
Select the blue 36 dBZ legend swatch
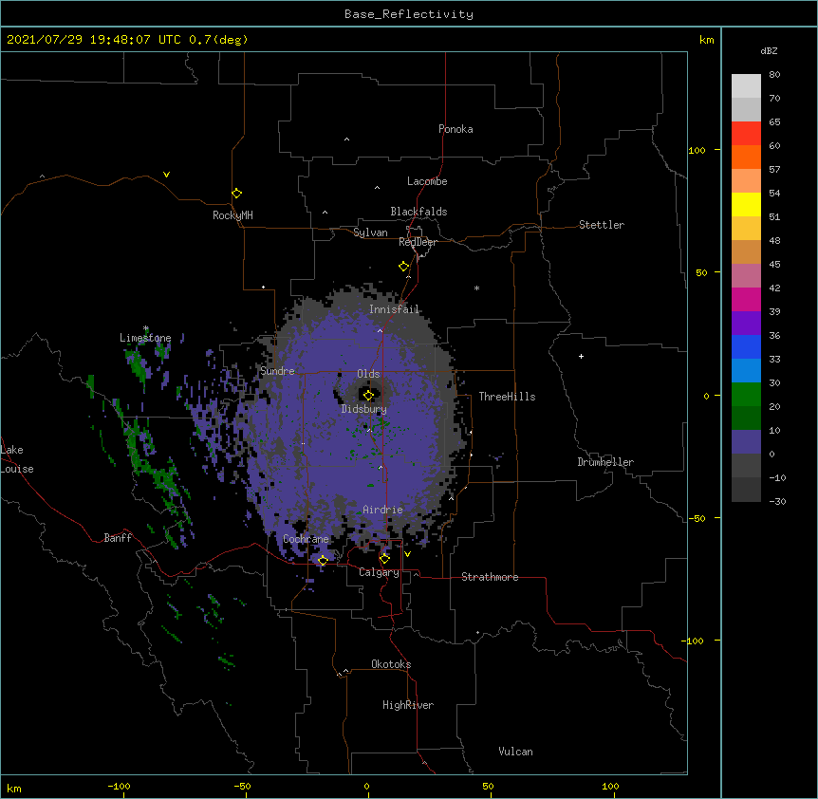click(x=746, y=346)
